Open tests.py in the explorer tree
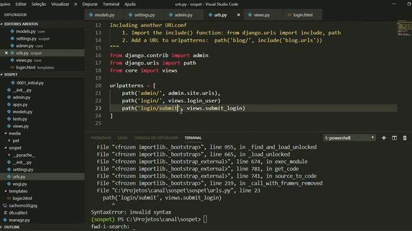Screen dimensions: 412x231 click(42, 119)
